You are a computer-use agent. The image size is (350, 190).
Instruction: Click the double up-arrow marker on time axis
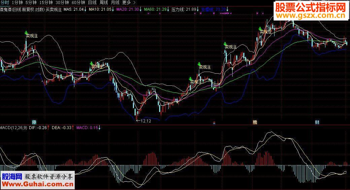214,122
